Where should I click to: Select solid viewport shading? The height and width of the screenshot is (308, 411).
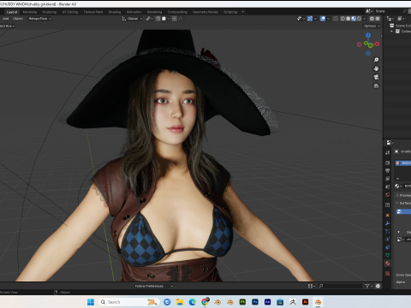[348, 19]
